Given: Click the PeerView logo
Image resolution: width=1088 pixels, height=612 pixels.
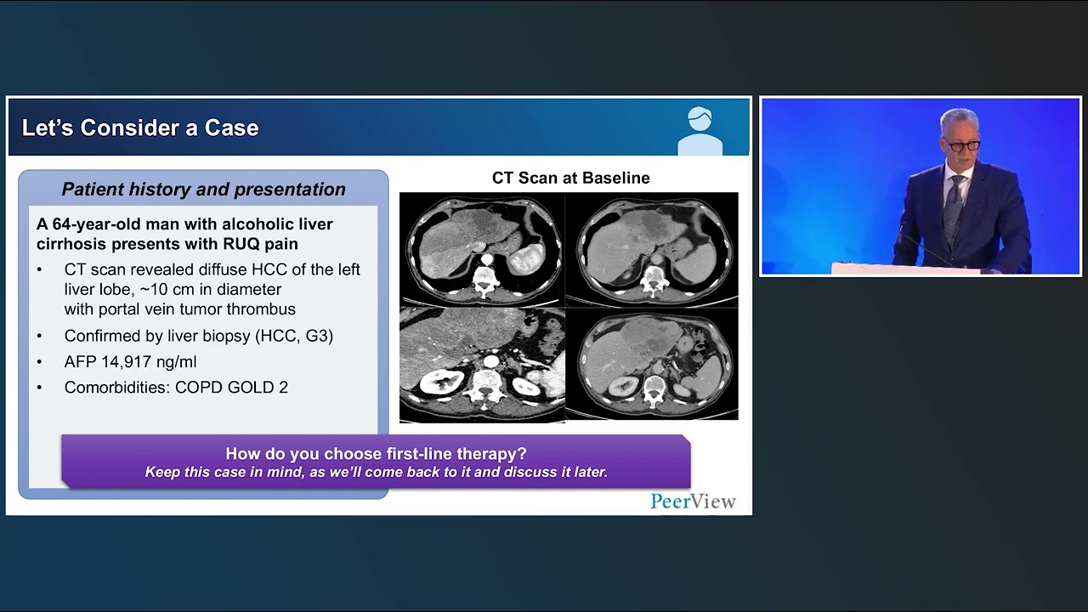Looking at the screenshot, I should click(693, 501).
